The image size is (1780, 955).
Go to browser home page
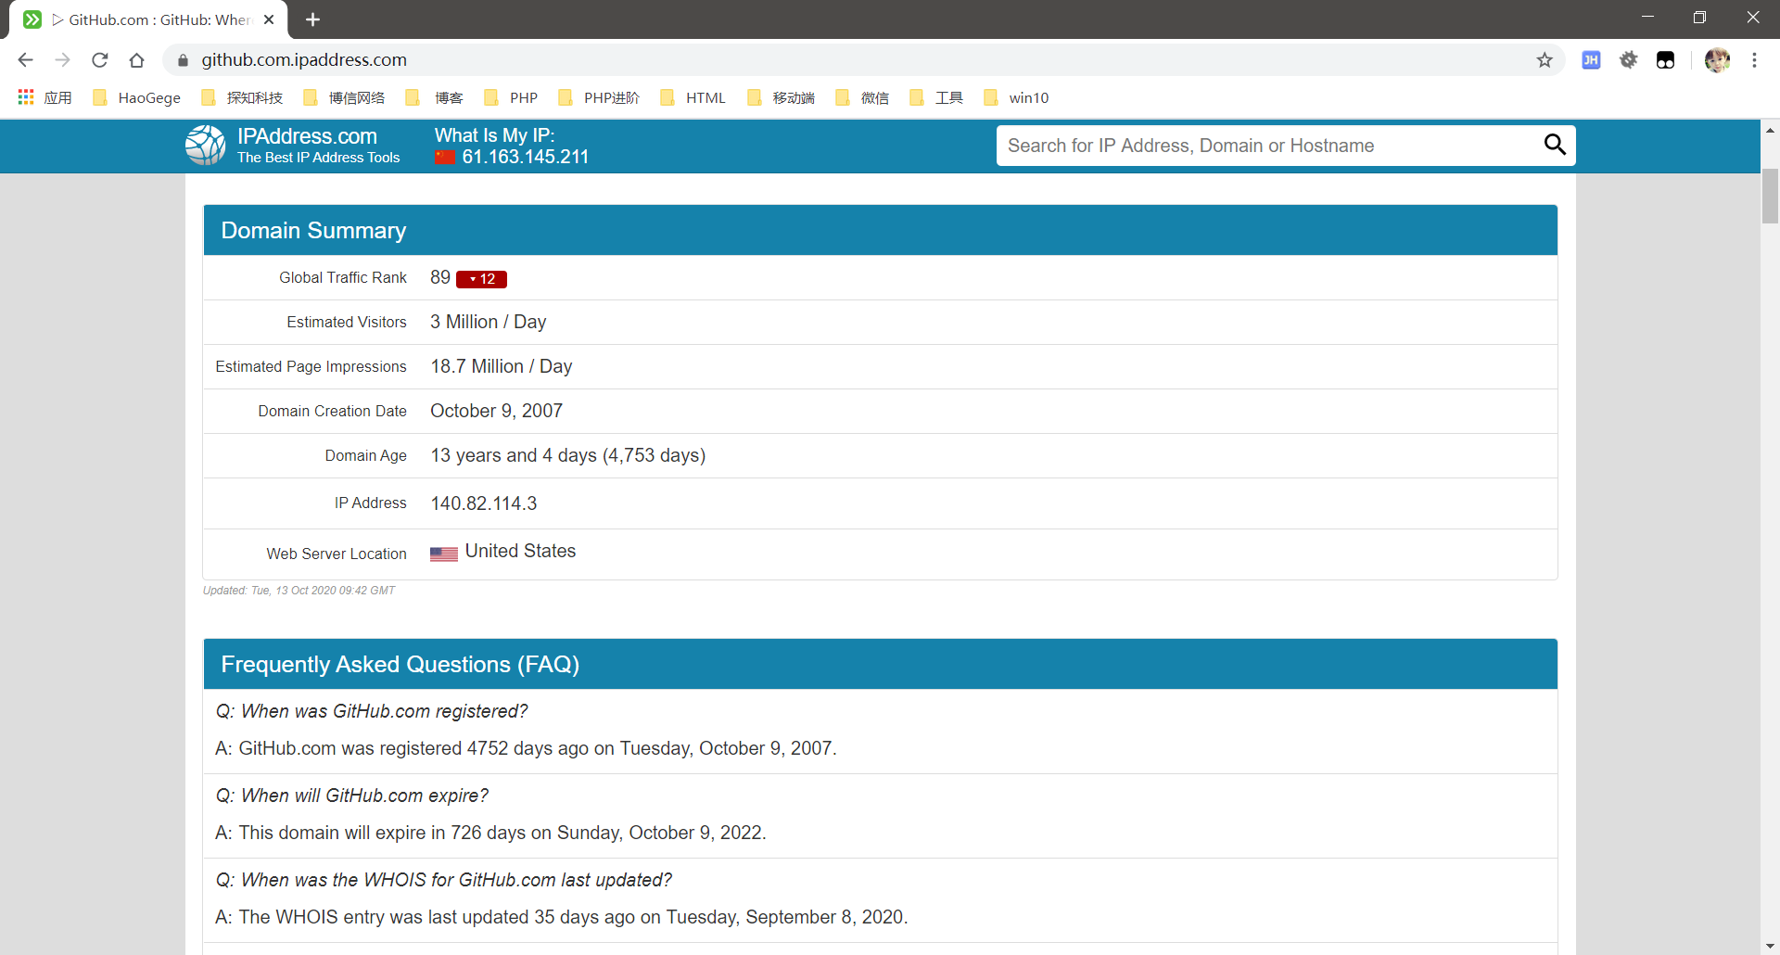[x=137, y=60]
